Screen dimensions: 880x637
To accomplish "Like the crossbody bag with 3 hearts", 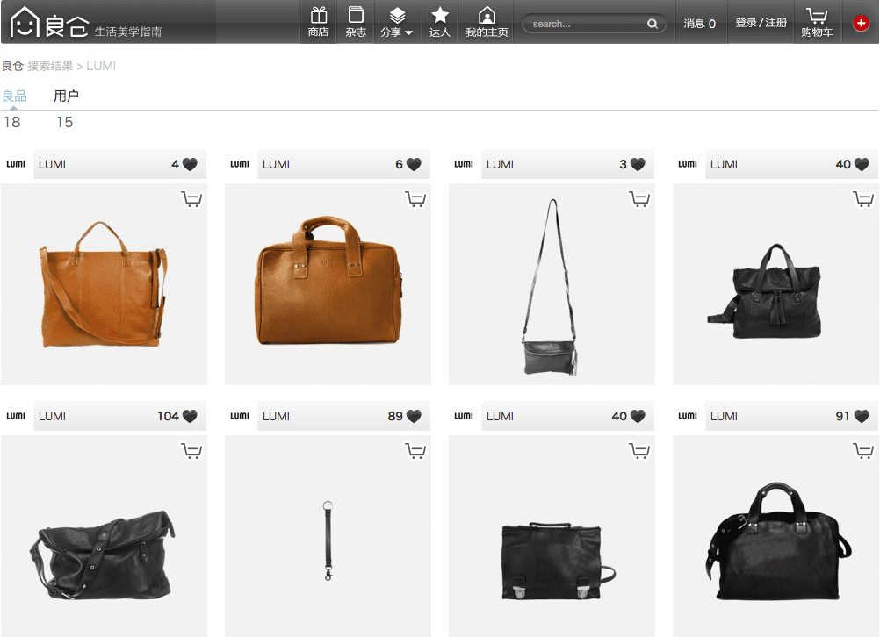I will pos(638,164).
